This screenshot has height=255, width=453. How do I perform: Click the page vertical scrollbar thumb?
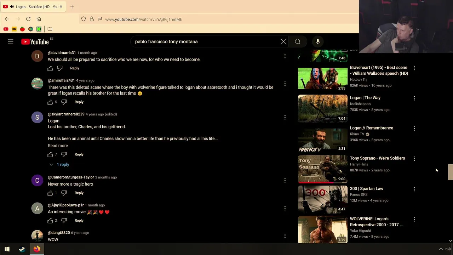[x=450, y=172]
